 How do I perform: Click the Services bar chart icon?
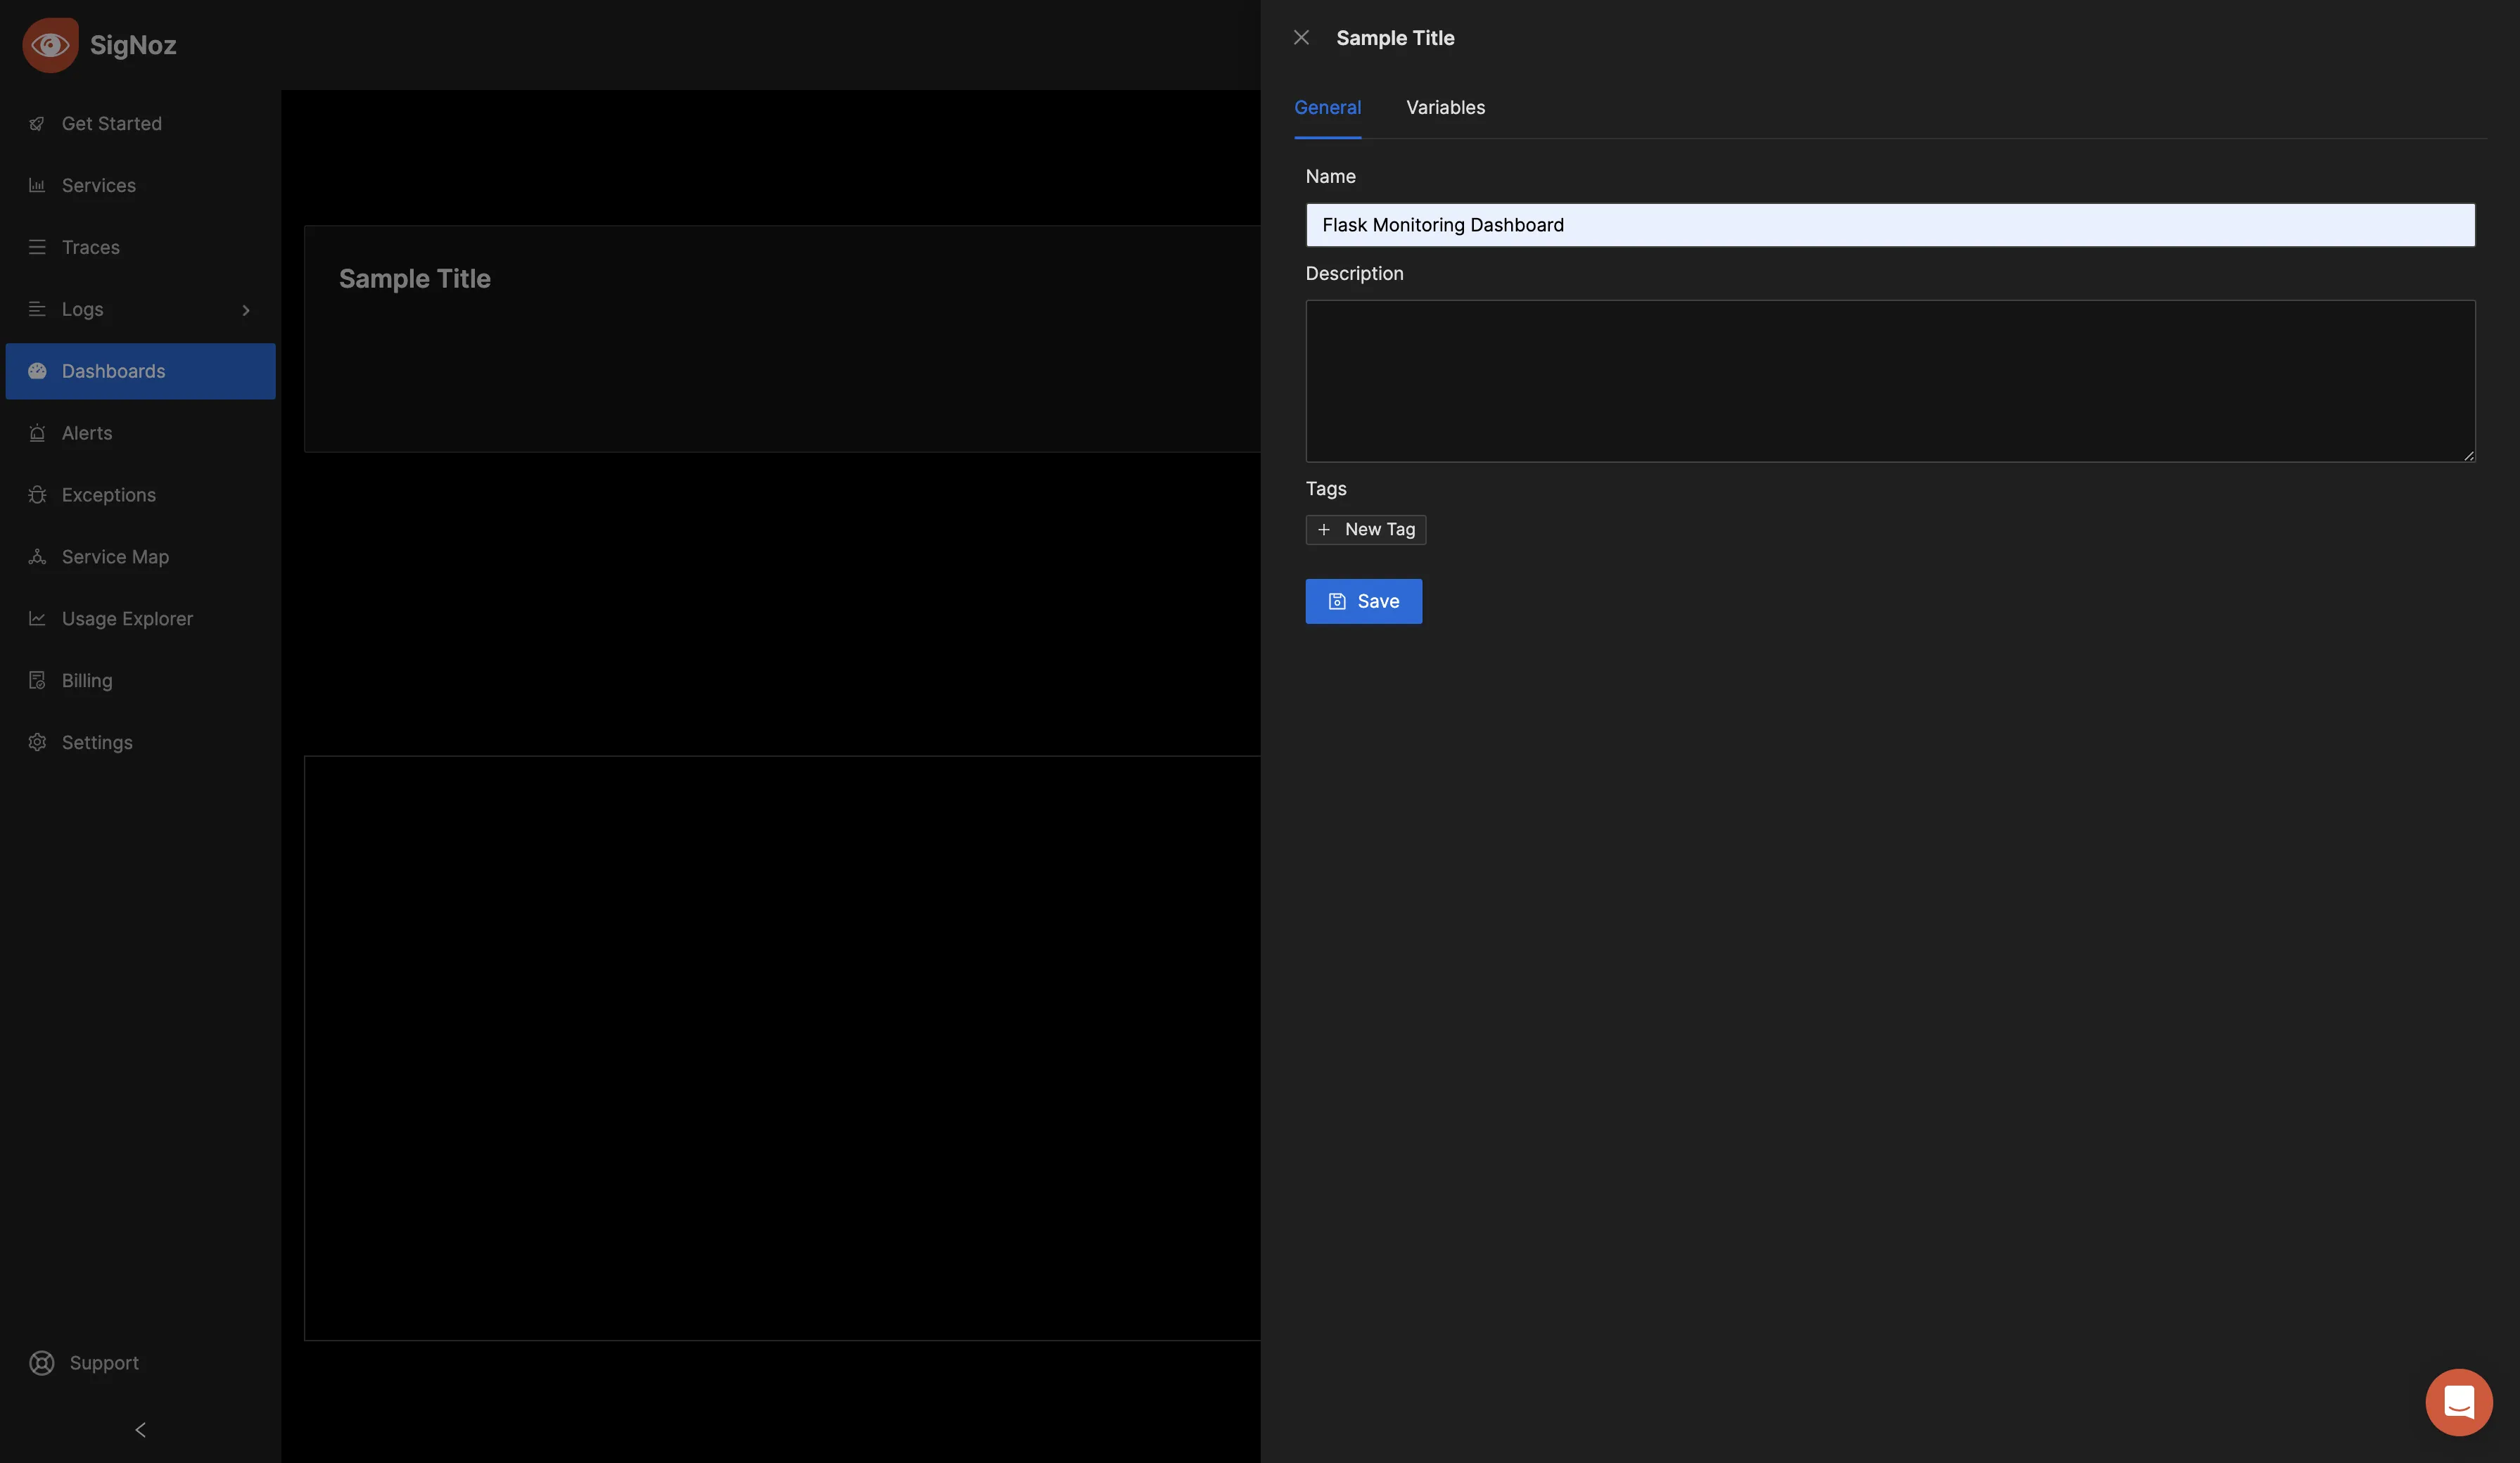tap(37, 186)
